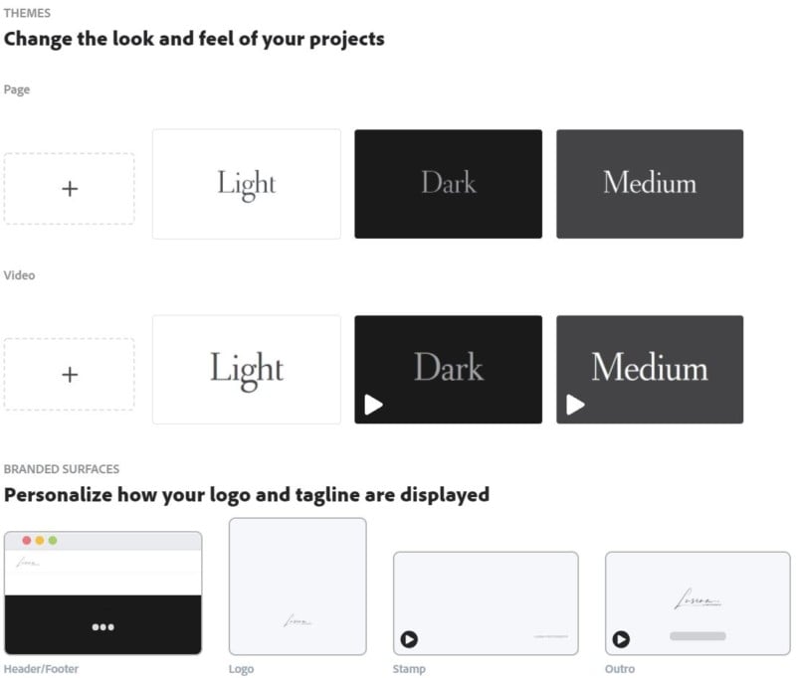Click red dot in Header/Footer preview

(27, 540)
